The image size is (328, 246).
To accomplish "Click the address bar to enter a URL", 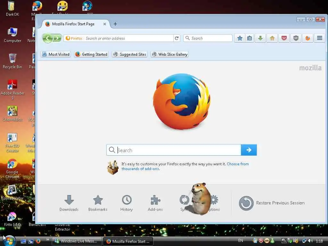I will point(128,38).
